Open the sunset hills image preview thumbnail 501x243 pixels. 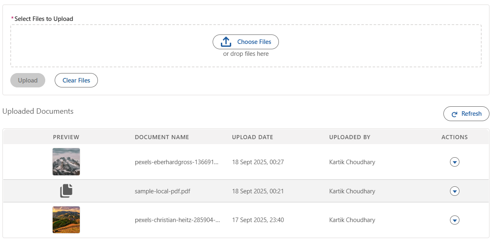pos(66,220)
